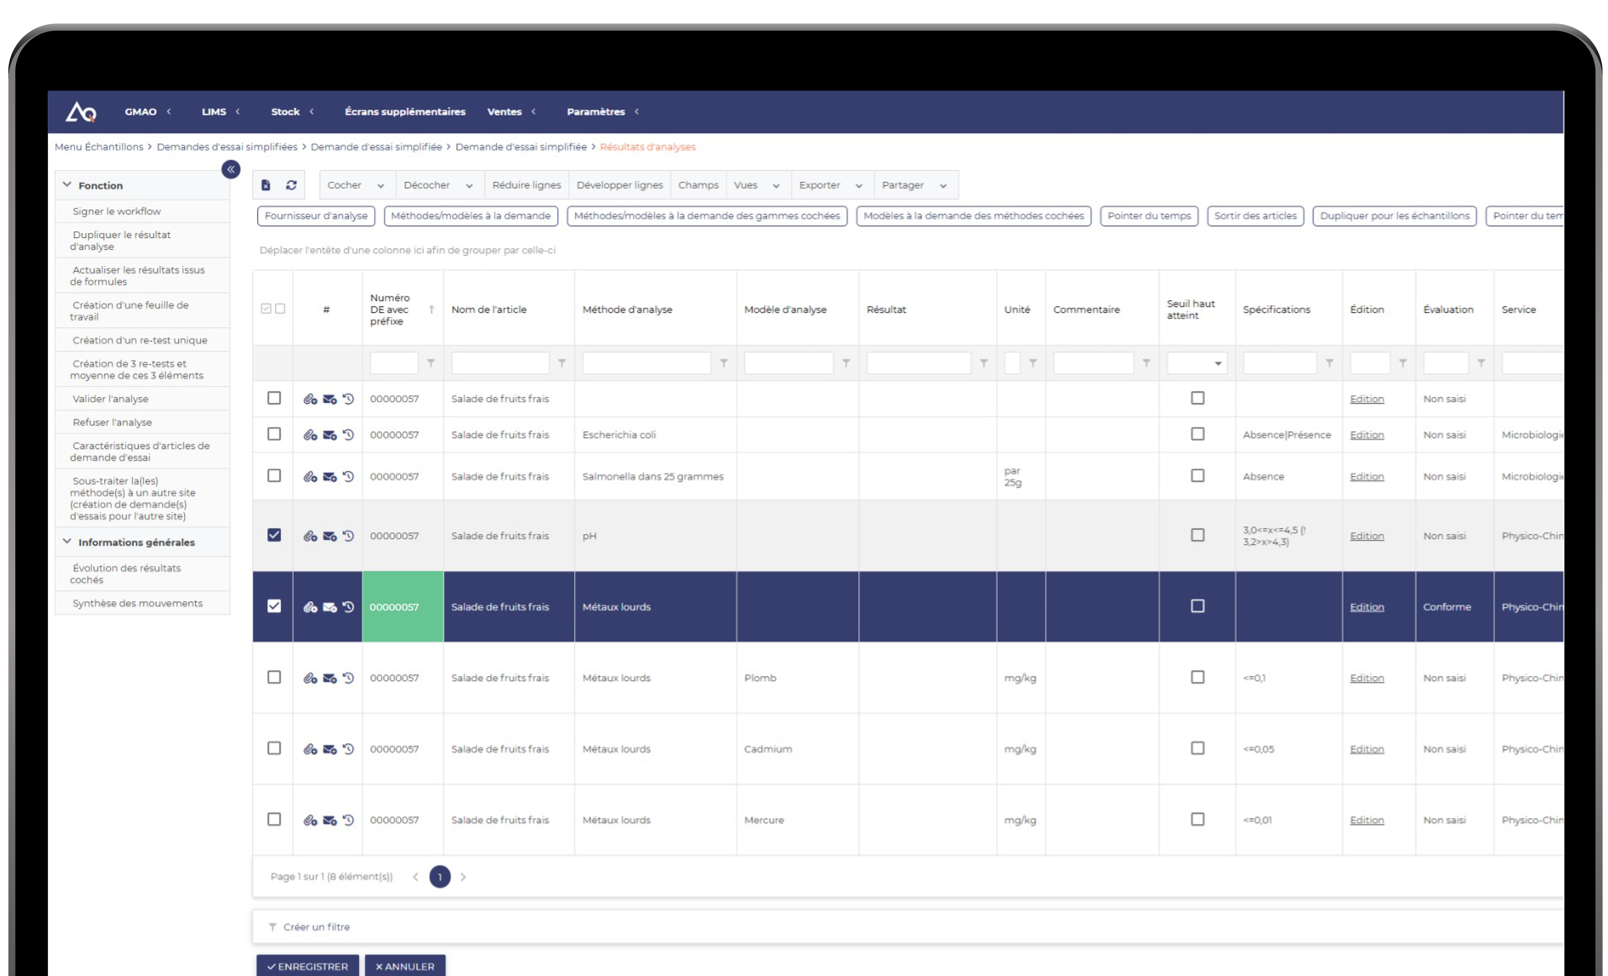Refresh the results grid
The image size is (1608, 976).
click(292, 185)
